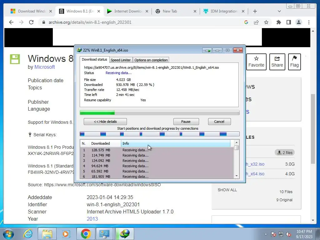Click the page scrollbar down arrow
320x240 pixels.
313,220
